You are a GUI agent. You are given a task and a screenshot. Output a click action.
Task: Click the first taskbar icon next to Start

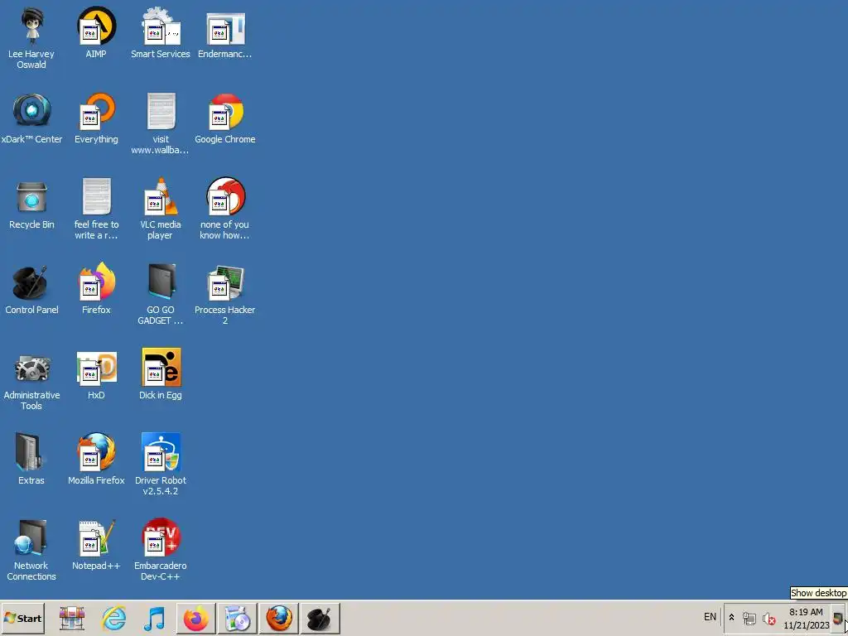[72, 618]
